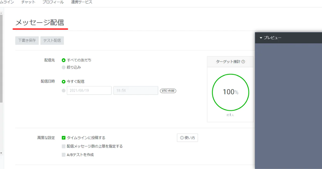Uncheck タイムラインに投稿する checkbox

click(x=64, y=138)
